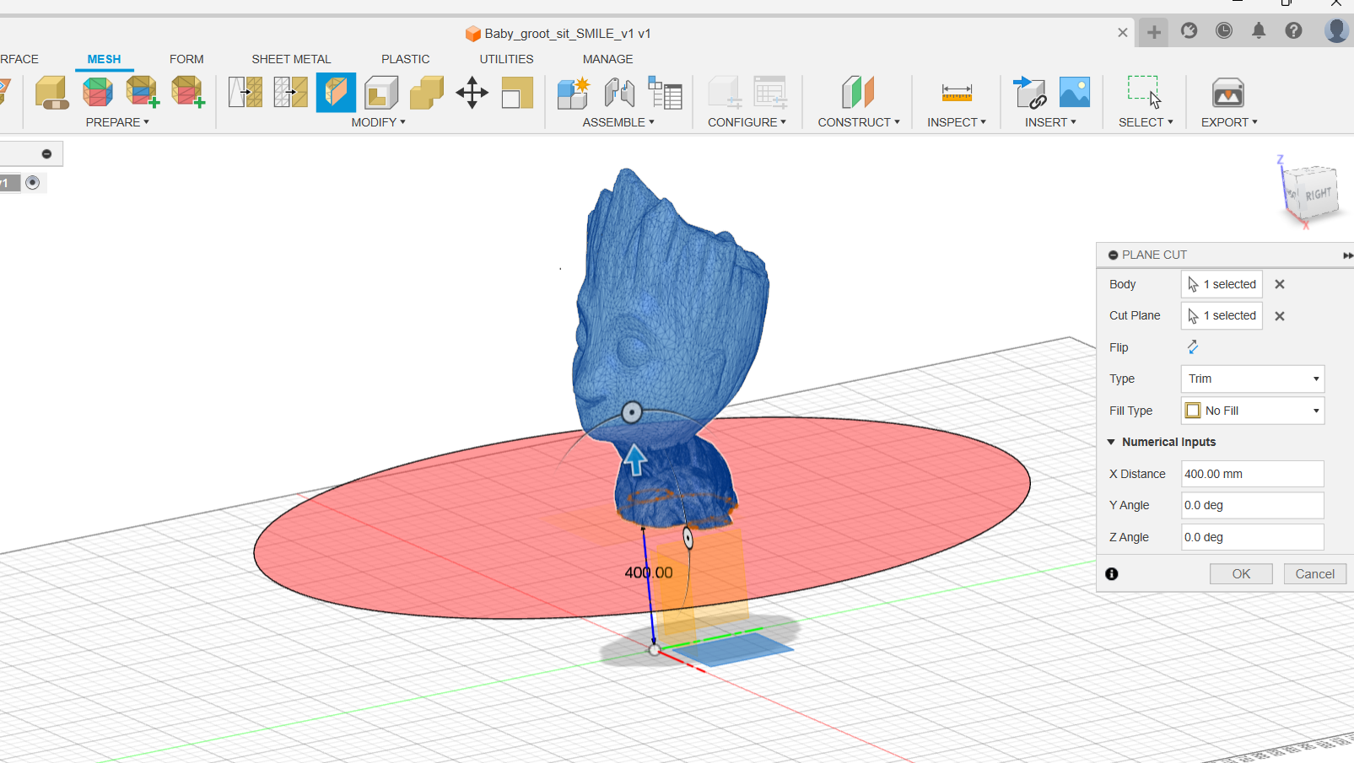
Task: Click the Offset Plane construct icon
Action: 858,92
